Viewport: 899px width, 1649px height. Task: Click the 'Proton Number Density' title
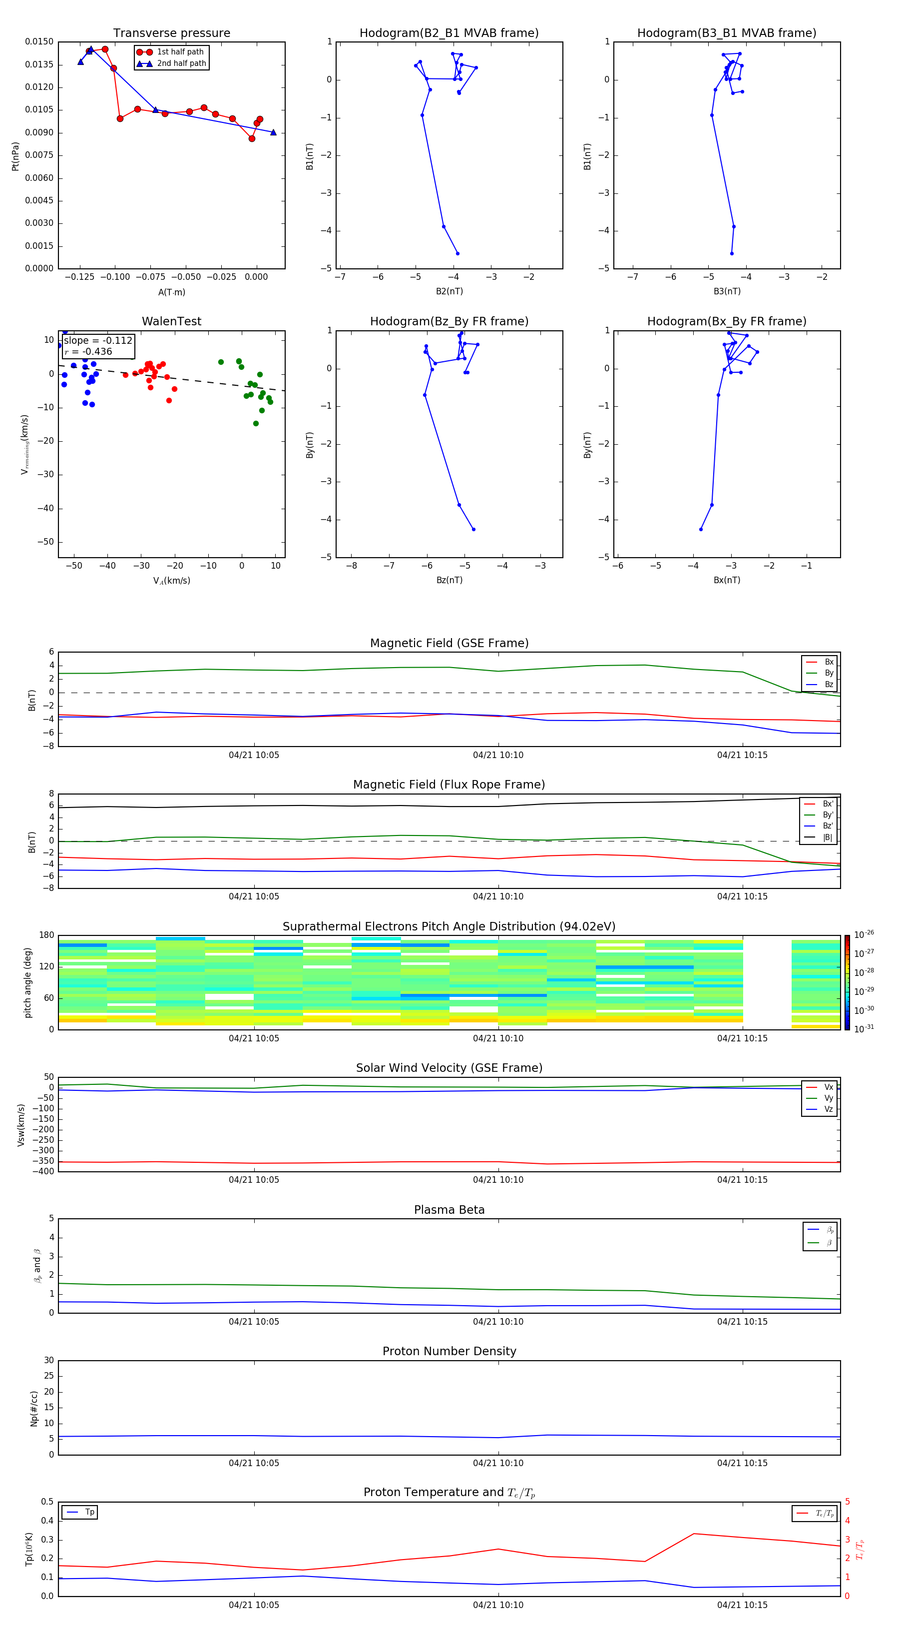click(x=449, y=1351)
